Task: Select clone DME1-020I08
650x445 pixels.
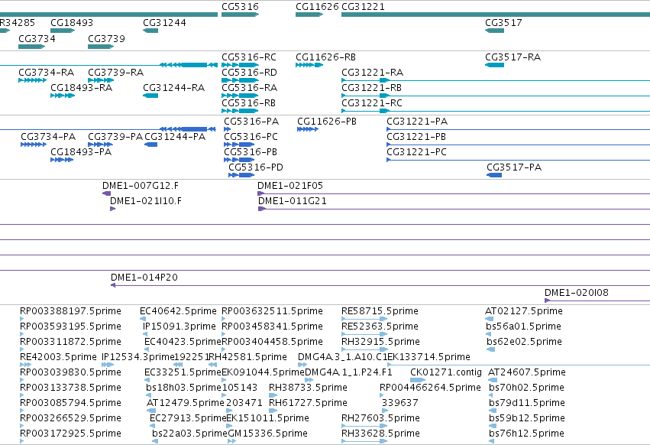Action: pyautogui.click(x=597, y=300)
